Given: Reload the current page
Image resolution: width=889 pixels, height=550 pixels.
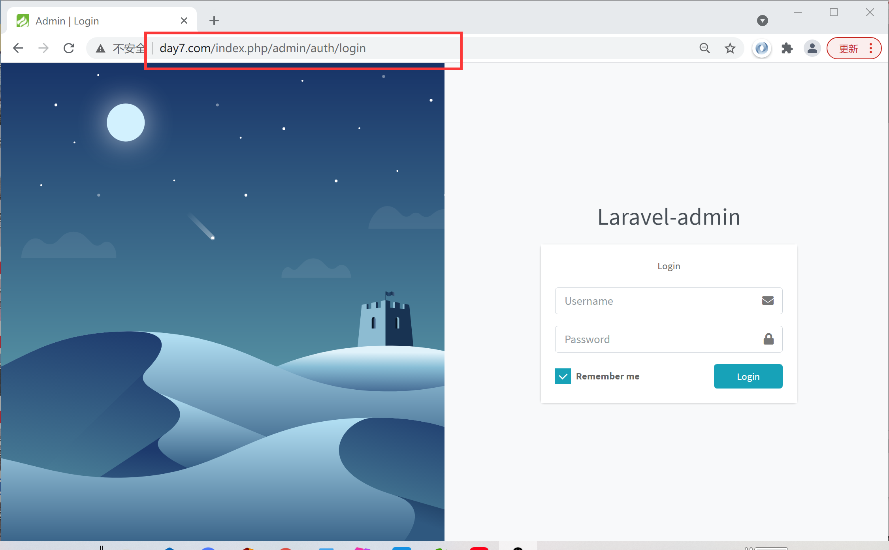Looking at the screenshot, I should pos(69,48).
